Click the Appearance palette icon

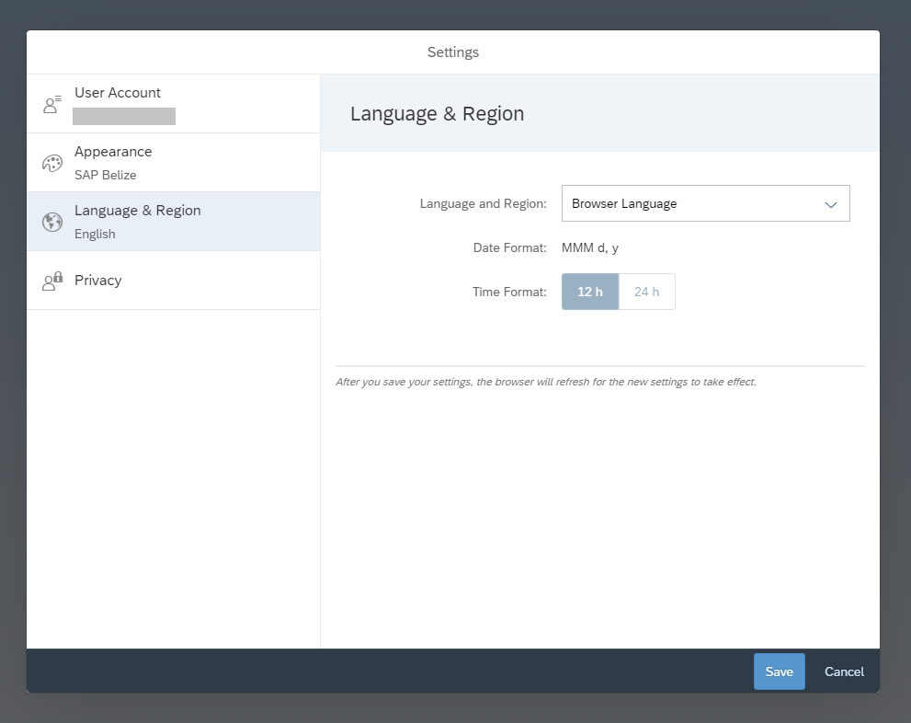pyautogui.click(x=52, y=163)
